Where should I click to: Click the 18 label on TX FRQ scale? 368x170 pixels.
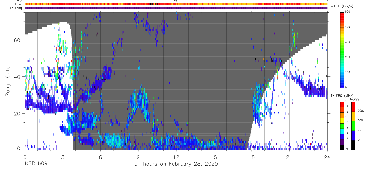point(346,101)
